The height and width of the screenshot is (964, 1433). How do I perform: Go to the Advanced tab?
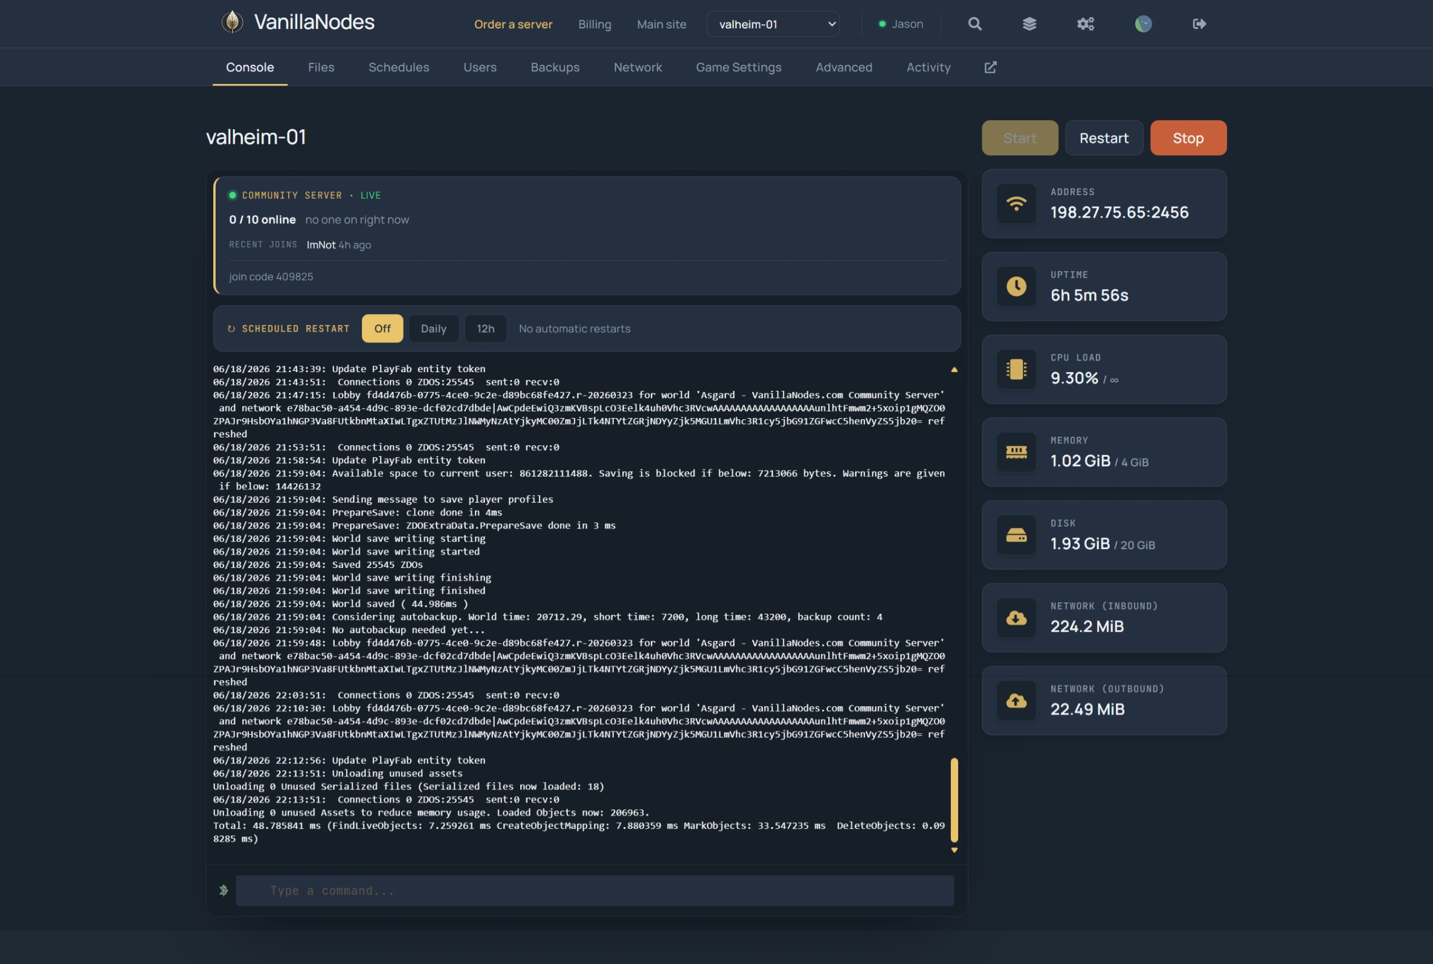[x=843, y=67]
